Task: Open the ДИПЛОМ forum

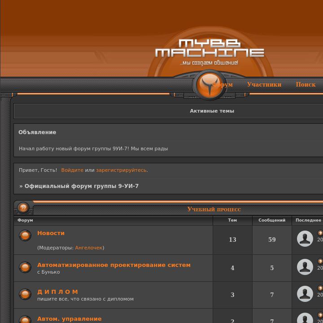Action: tap(57, 292)
